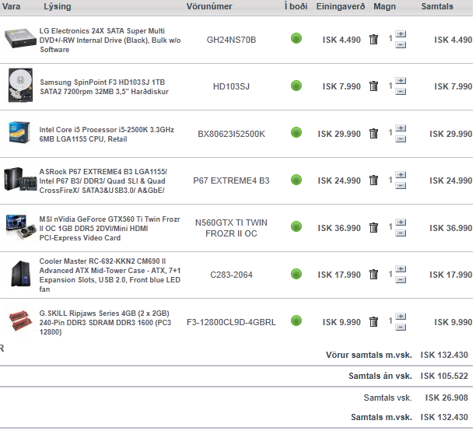
Task: Click the Einingaverð column header
Action: (x=342, y=6)
